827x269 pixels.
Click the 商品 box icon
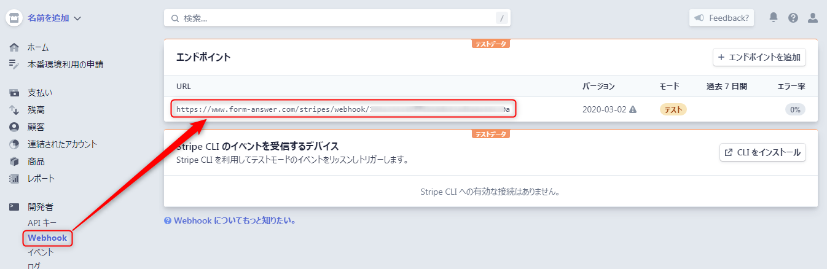tap(14, 162)
